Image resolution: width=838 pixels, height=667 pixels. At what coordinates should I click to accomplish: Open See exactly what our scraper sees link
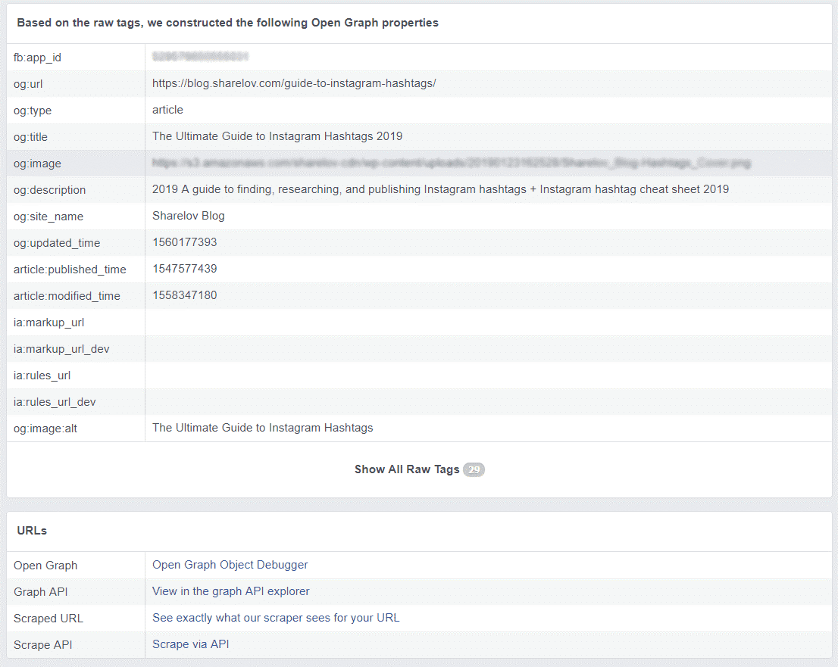coord(276,618)
